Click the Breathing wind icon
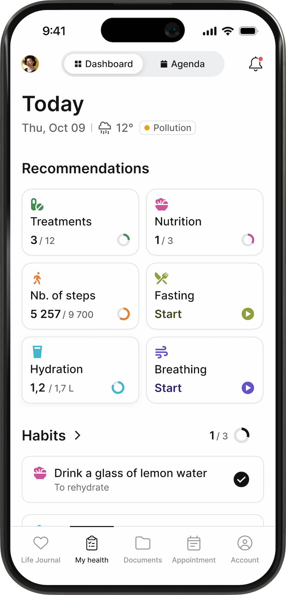This screenshot has height=595, width=286. [x=162, y=352]
